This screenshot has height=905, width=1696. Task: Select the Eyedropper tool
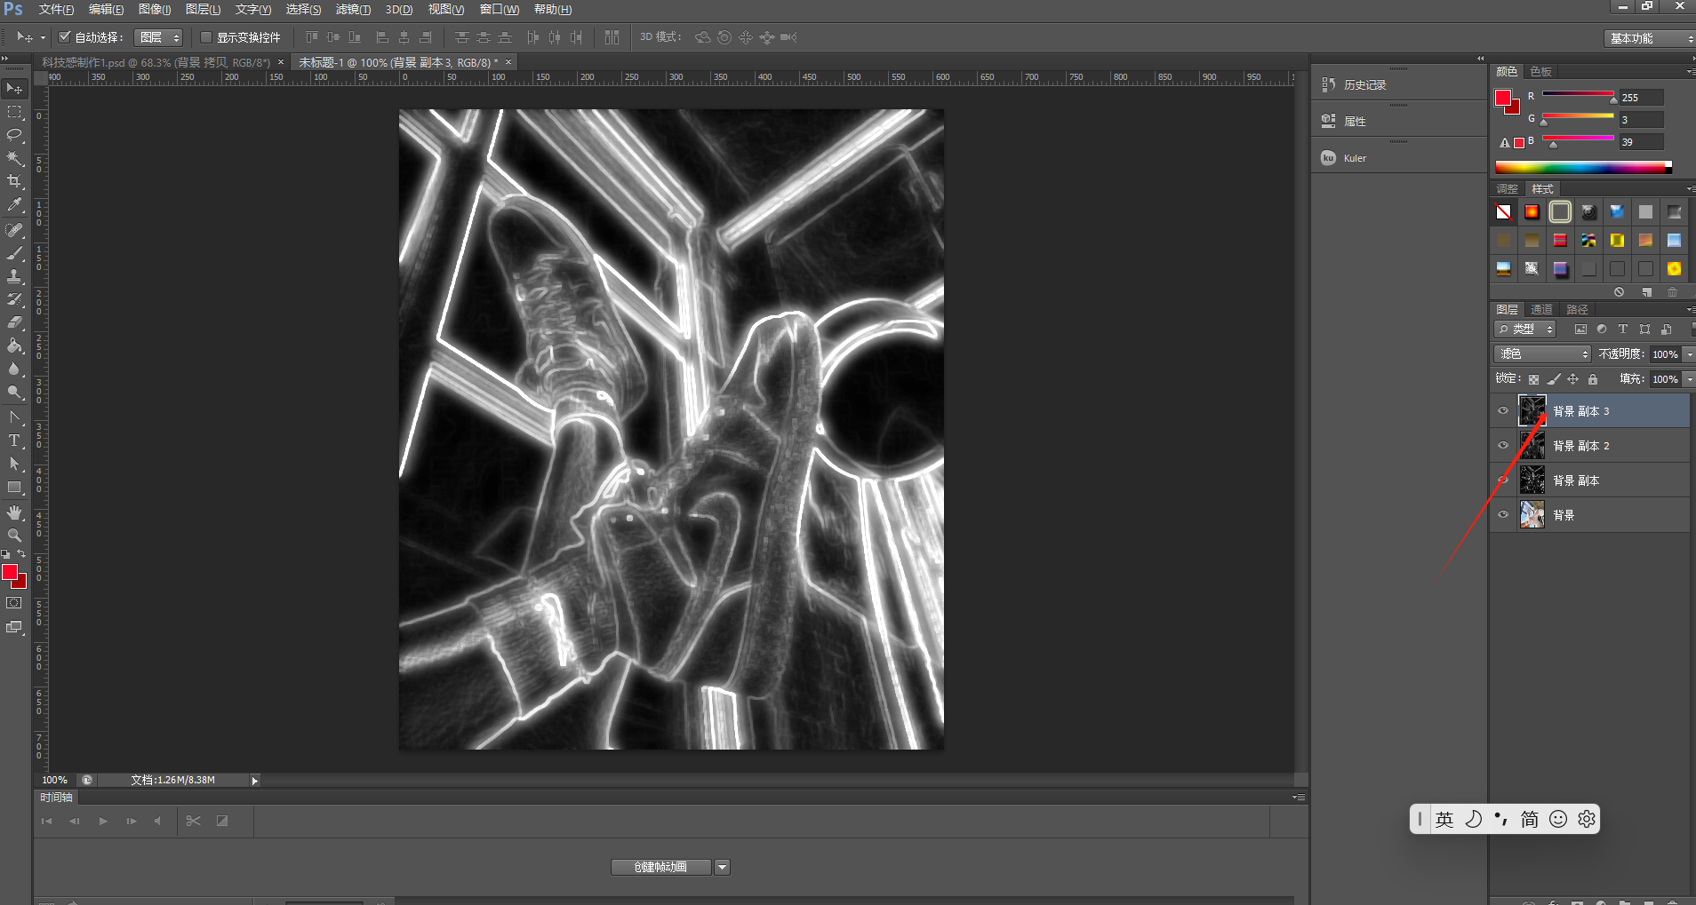(14, 204)
